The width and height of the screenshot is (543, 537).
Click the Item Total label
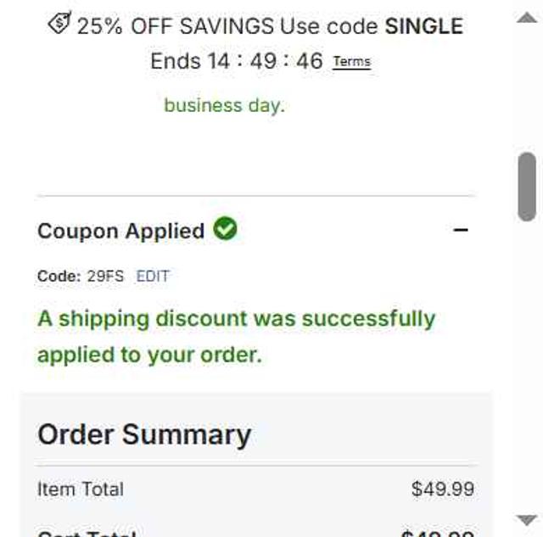tap(81, 489)
